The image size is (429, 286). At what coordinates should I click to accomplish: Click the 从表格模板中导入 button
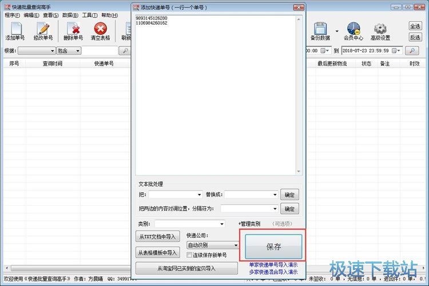pos(158,252)
